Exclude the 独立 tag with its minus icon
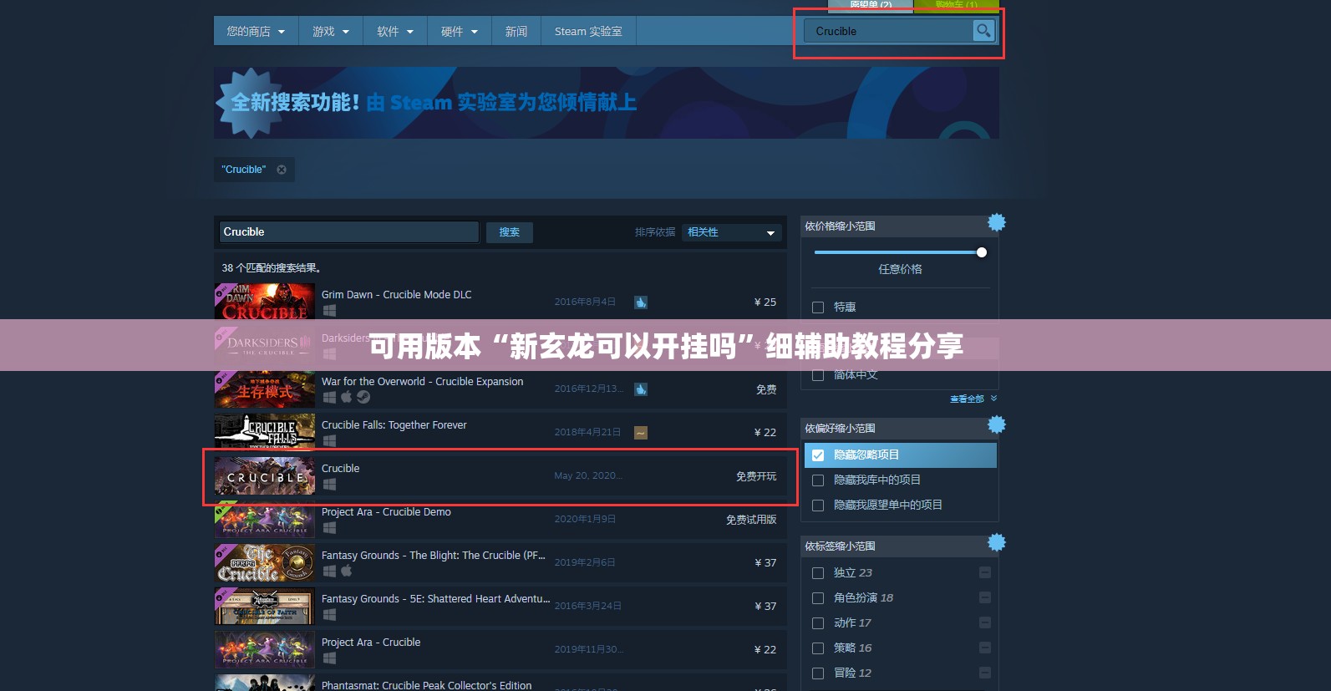Image resolution: width=1331 pixels, height=691 pixels. [x=985, y=573]
